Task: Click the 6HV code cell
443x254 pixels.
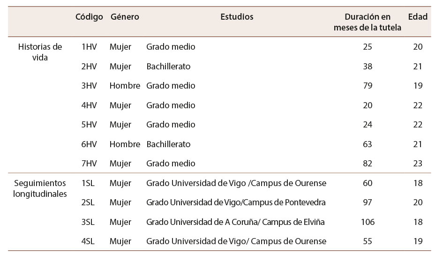Action: pos(89,144)
